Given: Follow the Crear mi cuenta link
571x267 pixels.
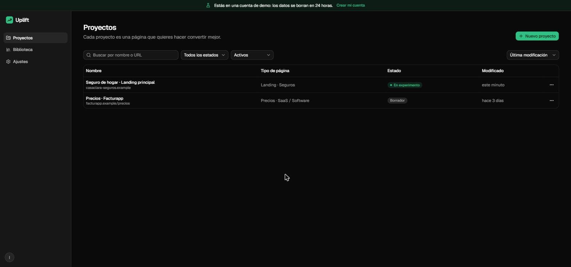Looking at the screenshot, I should [x=350, y=5].
